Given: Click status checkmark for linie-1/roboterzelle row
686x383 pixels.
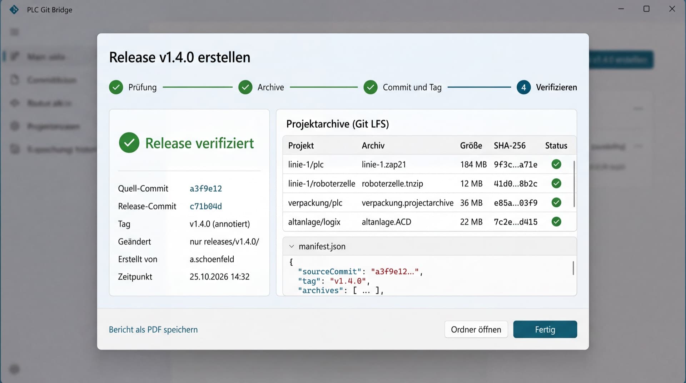Looking at the screenshot, I should [x=556, y=183].
